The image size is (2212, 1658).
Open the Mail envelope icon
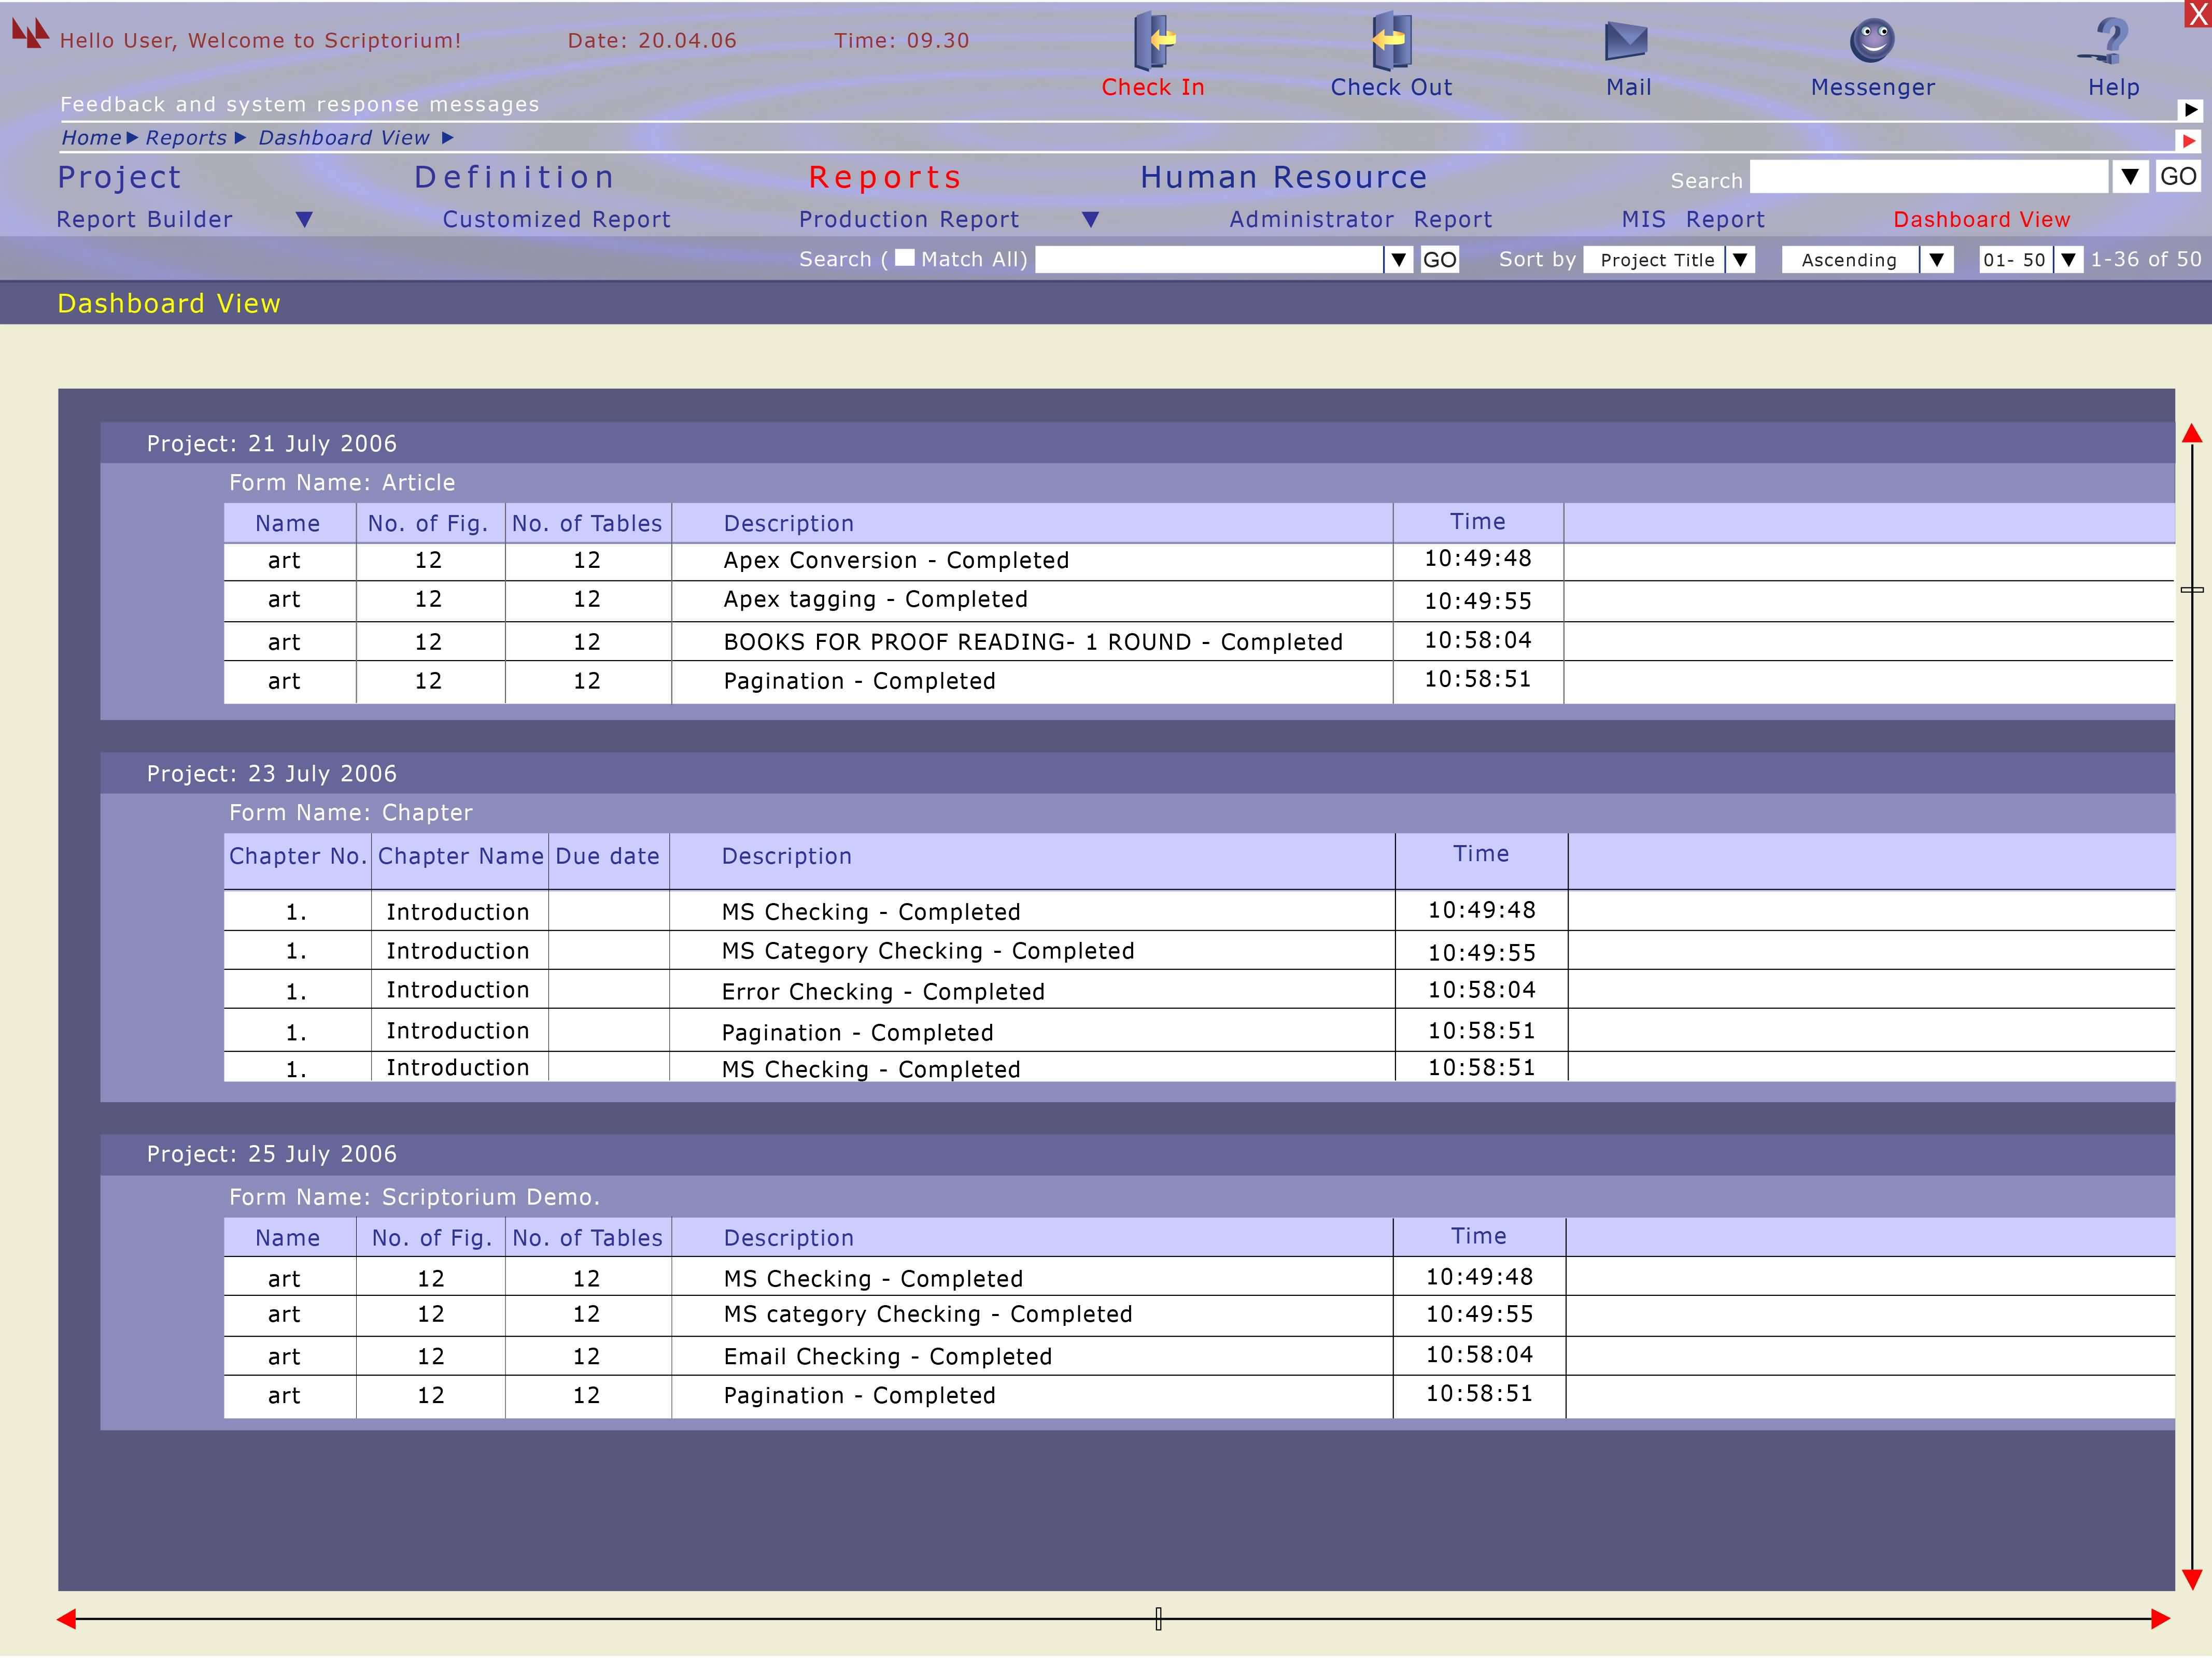click(x=1626, y=41)
